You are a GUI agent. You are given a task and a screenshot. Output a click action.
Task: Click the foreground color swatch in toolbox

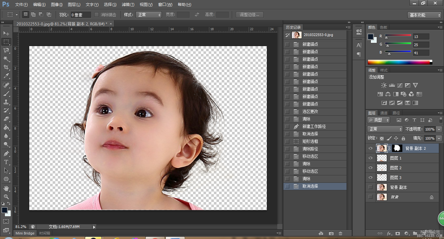[x=5, y=210]
